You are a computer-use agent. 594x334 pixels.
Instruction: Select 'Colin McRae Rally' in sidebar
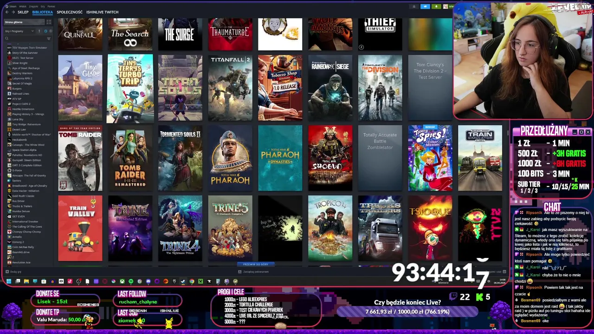click(23, 247)
